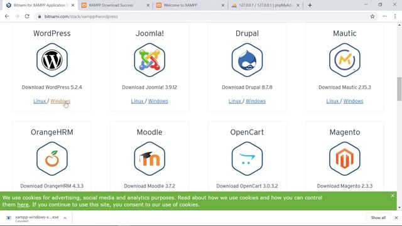
Task: Click the Joomla! card heading
Action: click(x=149, y=33)
